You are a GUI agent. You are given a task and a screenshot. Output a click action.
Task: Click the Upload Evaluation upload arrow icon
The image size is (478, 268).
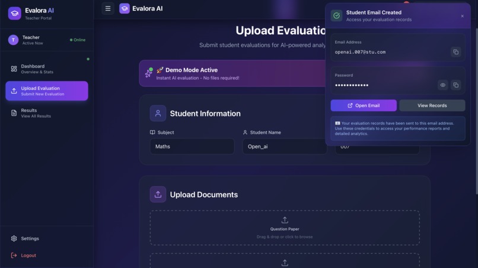click(14, 91)
